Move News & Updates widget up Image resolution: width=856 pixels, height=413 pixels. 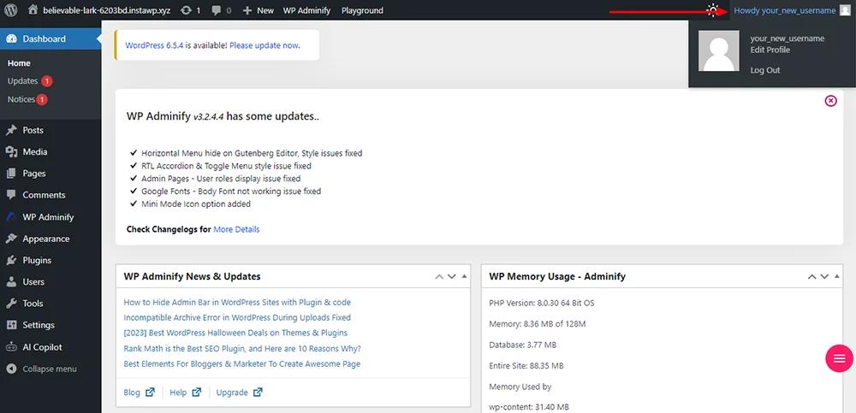point(439,276)
